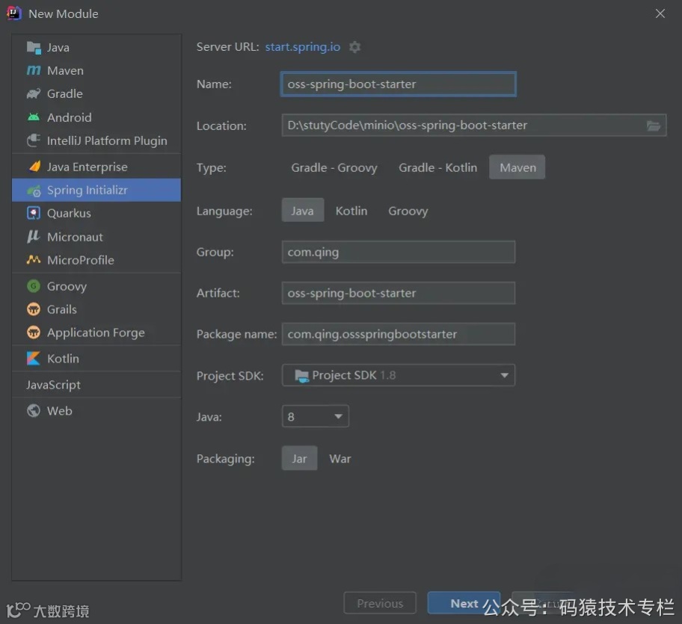Select the Java module type icon
Image resolution: width=682 pixels, height=624 pixels.
(34, 47)
